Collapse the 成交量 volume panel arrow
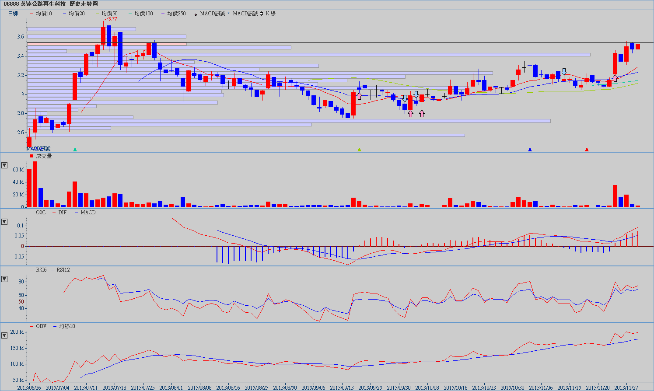 tap(4, 165)
